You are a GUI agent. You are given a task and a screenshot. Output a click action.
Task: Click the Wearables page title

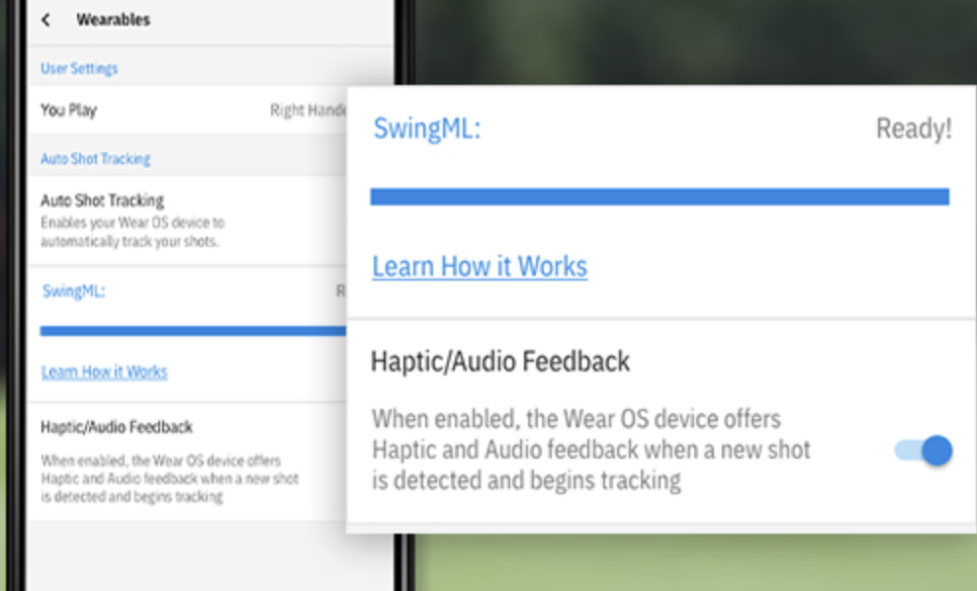[x=113, y=20]
